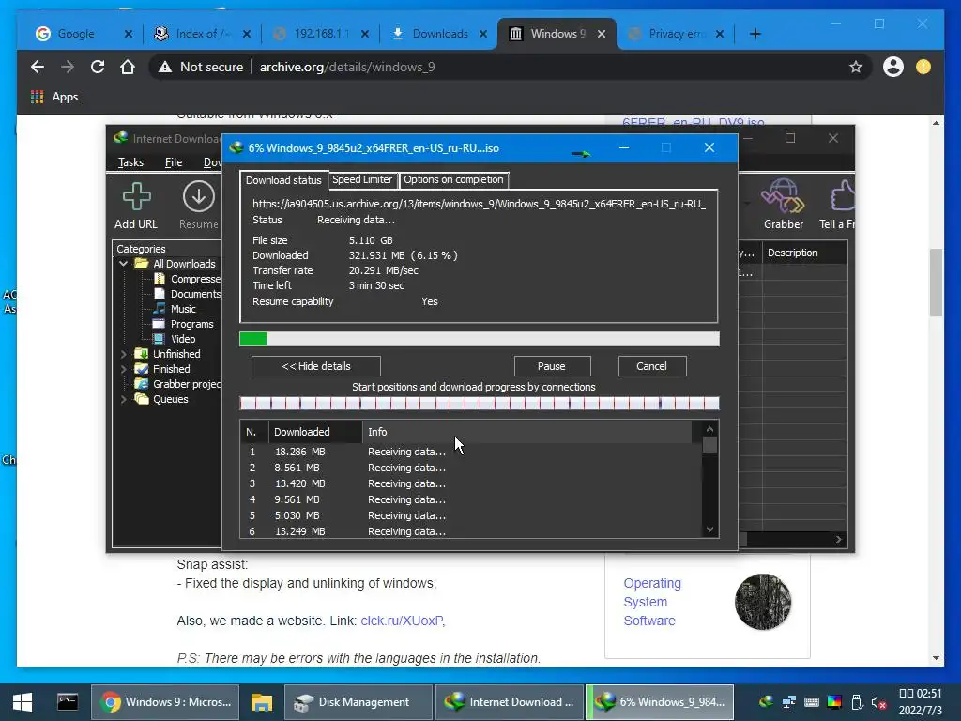Bookmark this page with the star icon

pyautogui.click(x=856, y=67)
